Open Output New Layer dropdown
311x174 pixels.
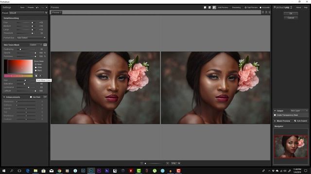299,111
